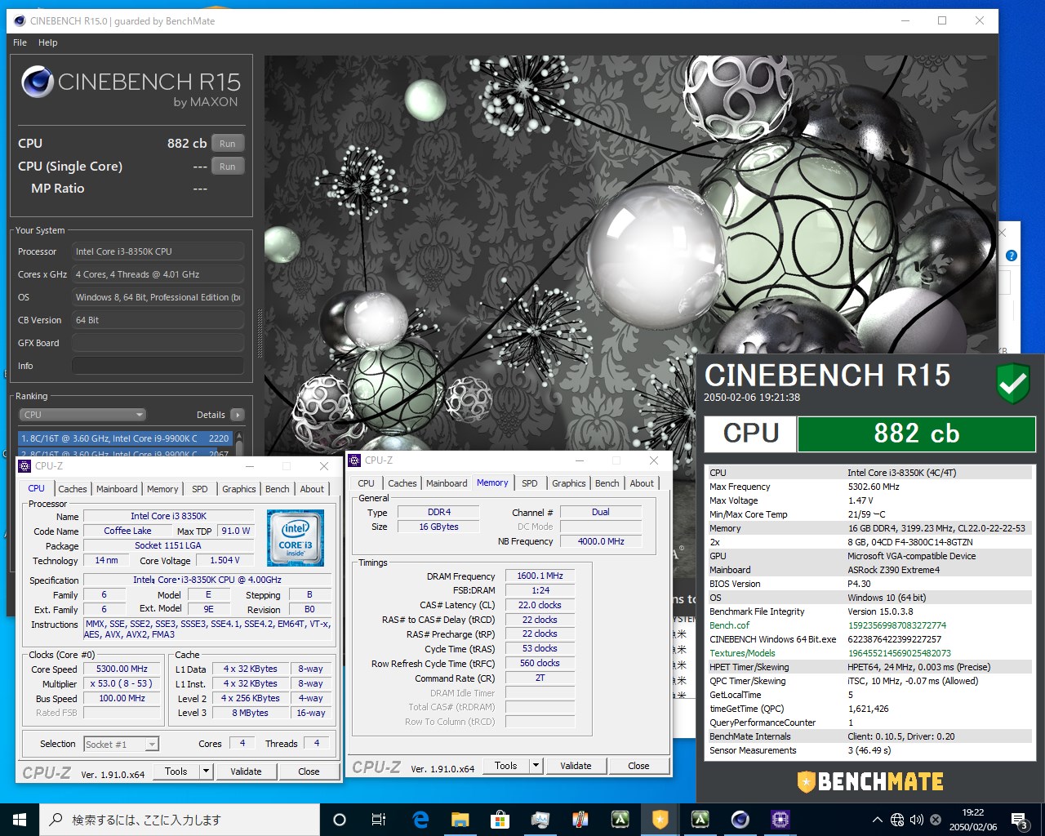The height and width of the screenshot is (836, 1045).
Task: Click Validate in CPU-Z CPU window
Action: click(246, 772)
